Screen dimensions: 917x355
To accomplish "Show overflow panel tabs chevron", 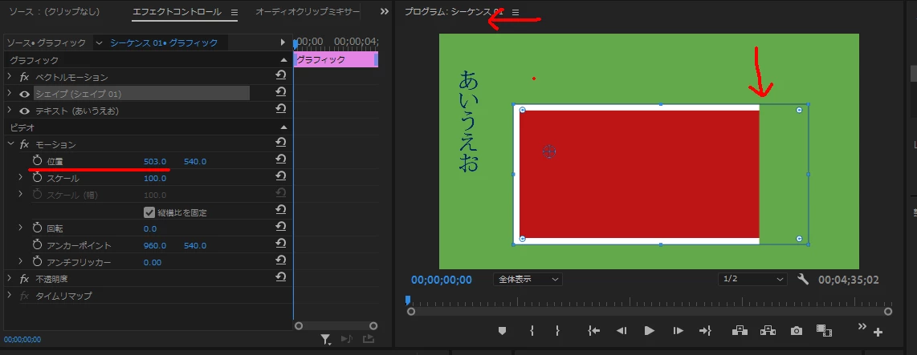I will pos(385,12).
